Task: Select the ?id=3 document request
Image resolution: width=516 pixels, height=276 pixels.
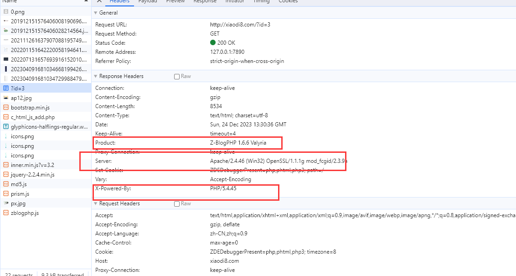Action: click(x=46, y=88)
